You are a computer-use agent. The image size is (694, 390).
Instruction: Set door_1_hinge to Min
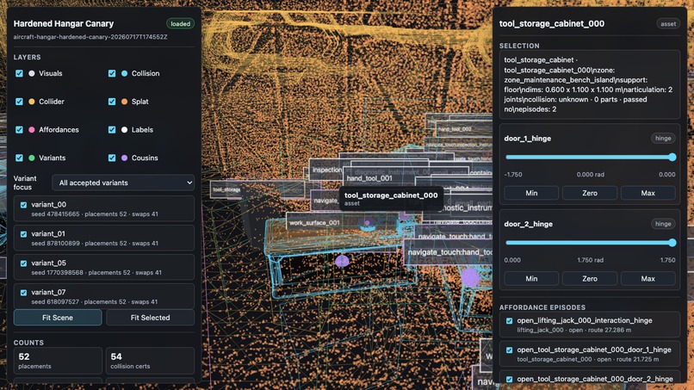click(x=531, y=193)
